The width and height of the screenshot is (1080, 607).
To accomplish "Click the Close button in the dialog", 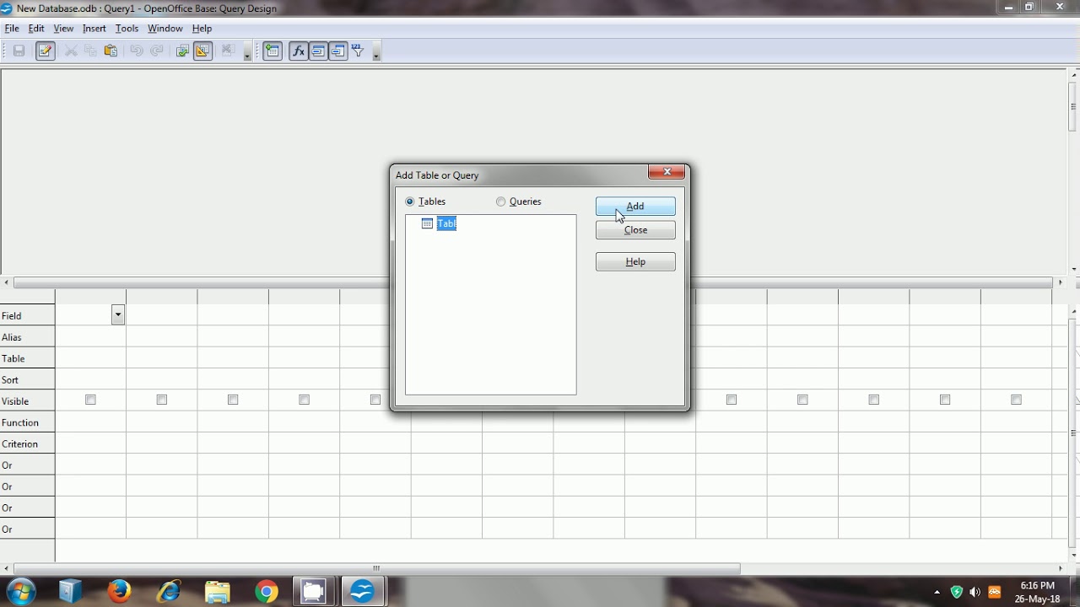I will (635, 230).
